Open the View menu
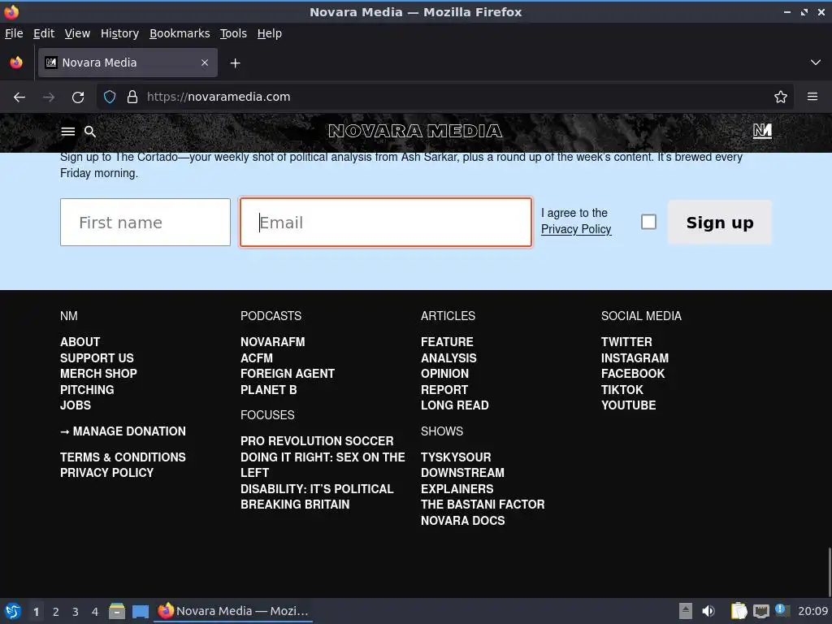832x624 pixels. pyautogui.click(x=77, y=33)
